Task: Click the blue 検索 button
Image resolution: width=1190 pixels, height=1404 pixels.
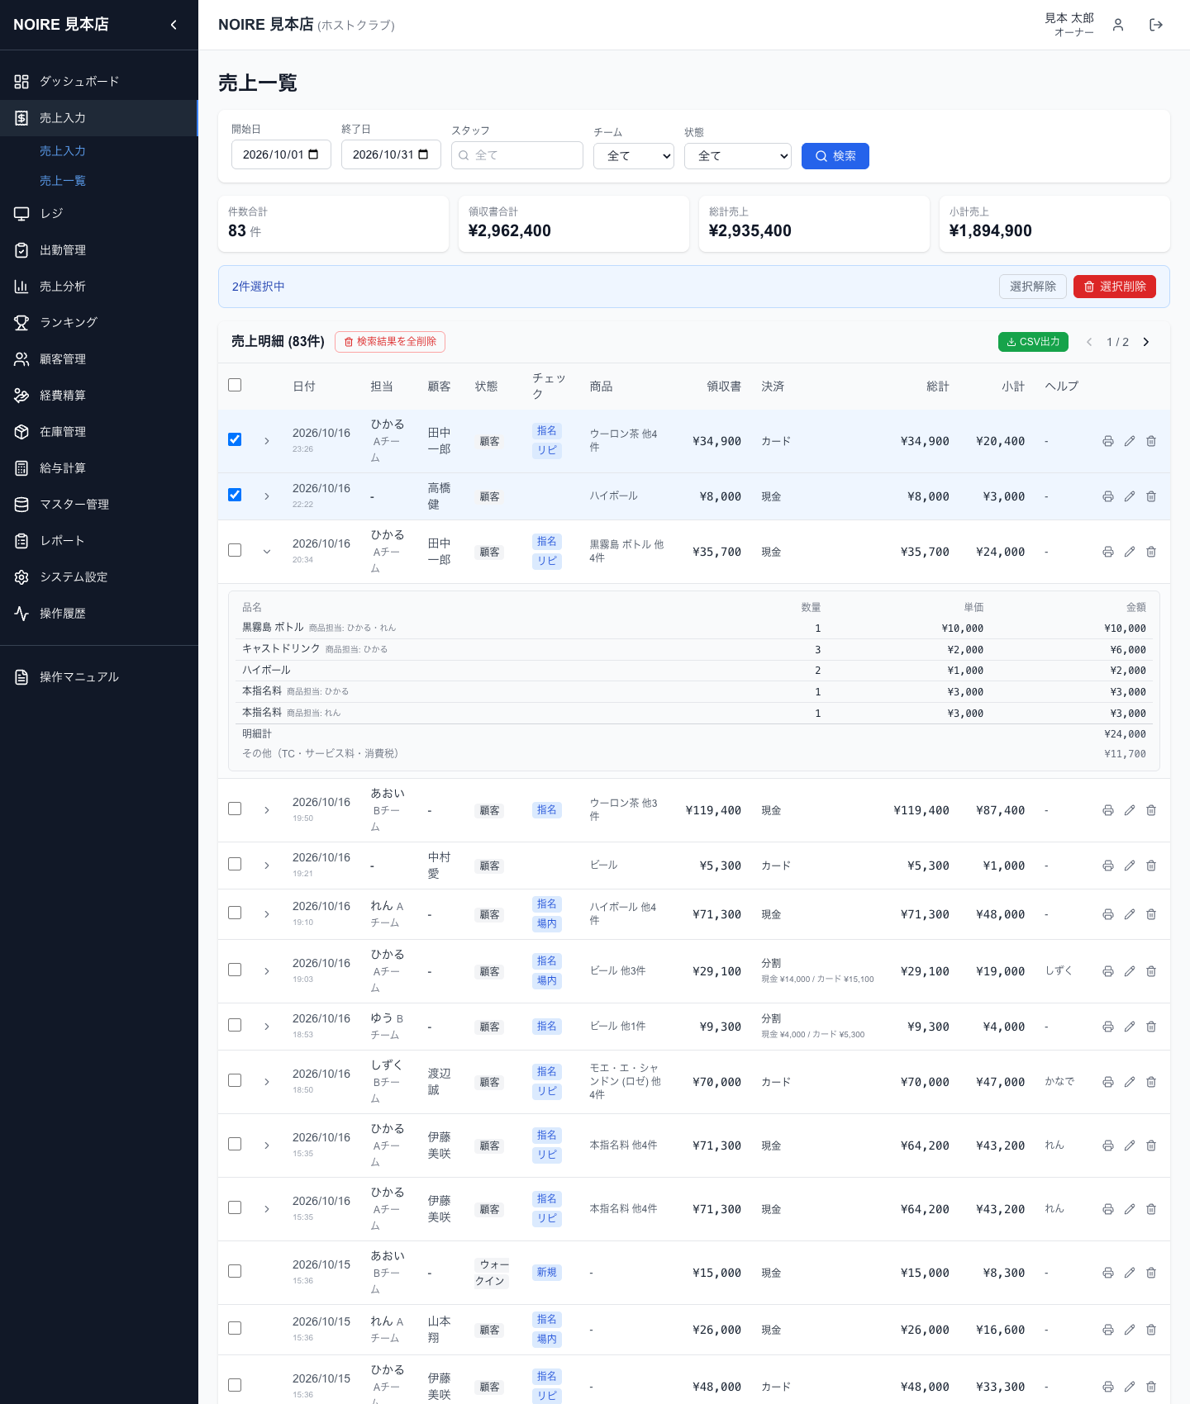Action: pyautogui.click(x=835, y=156)
